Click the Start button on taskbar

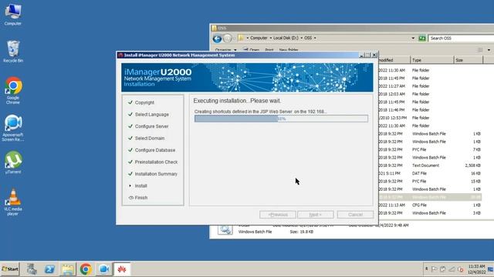[10, 269]
